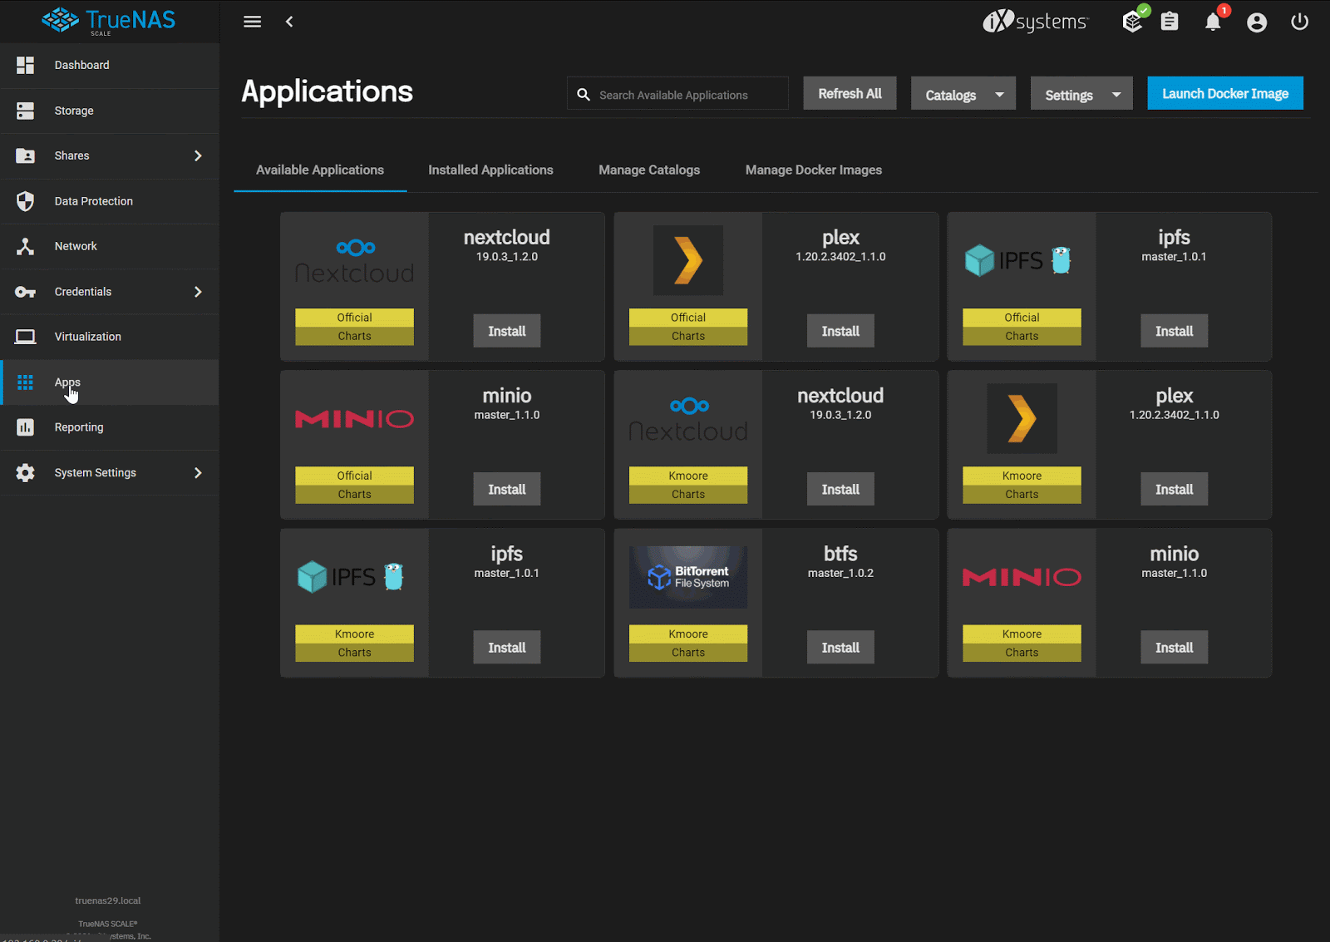
Task: Click Official plex version 1.20.2.3402_1.1.0
Action: [840, 257]
